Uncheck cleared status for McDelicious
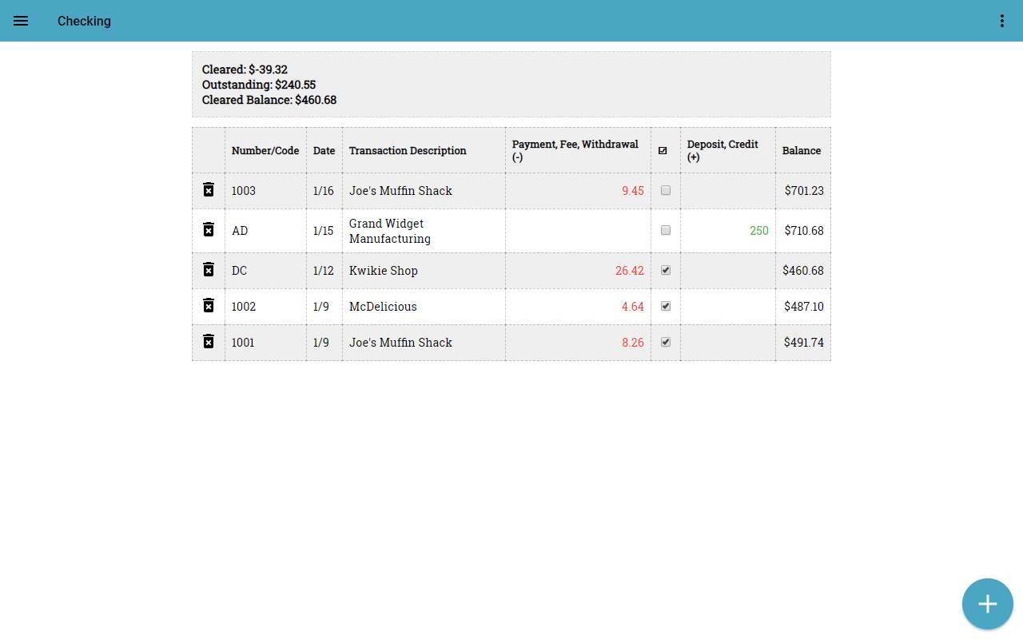Viewport: 1023px width, 639px height. [x=666, y=307]
